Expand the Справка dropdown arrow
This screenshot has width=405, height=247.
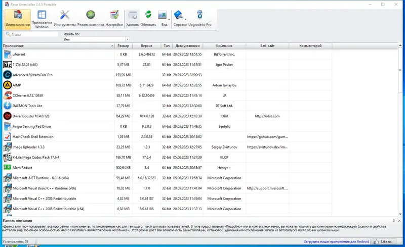186,19
